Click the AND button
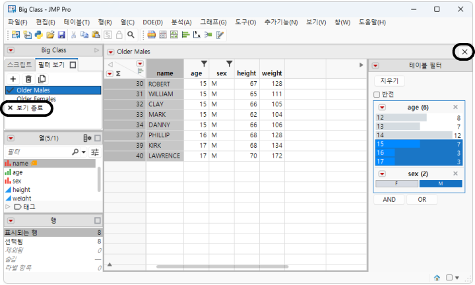This screenshot has height=285, width=475. tap(389, 200)
